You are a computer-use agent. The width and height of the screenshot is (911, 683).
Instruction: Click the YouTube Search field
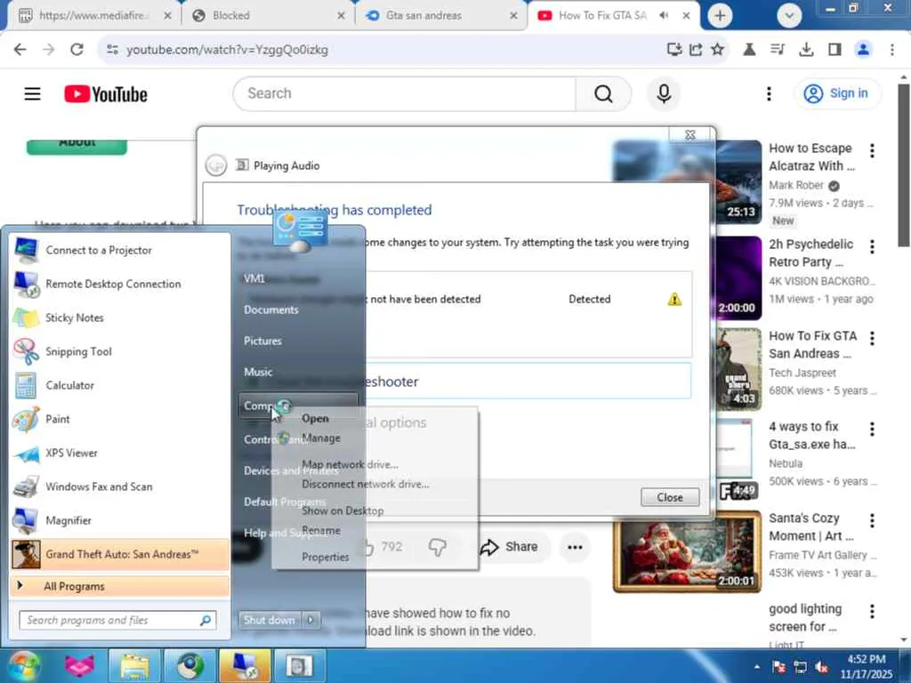coord(405,93)
